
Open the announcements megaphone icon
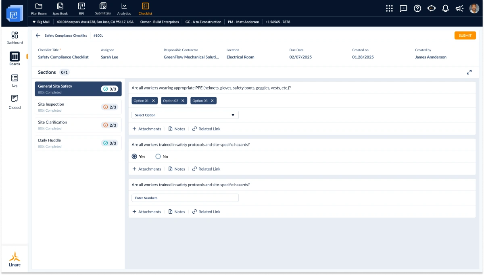point(459,8)
